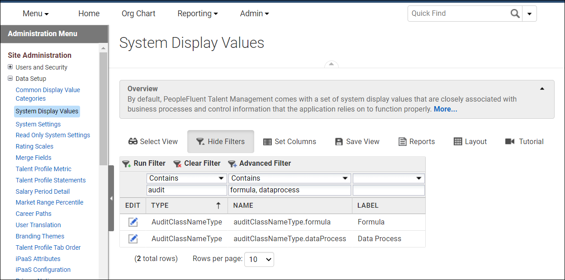Open the Advanced Filter icon
565x280 pixels.
(x=233, y=163)
